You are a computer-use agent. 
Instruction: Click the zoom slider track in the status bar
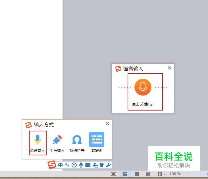coord(198,174)
